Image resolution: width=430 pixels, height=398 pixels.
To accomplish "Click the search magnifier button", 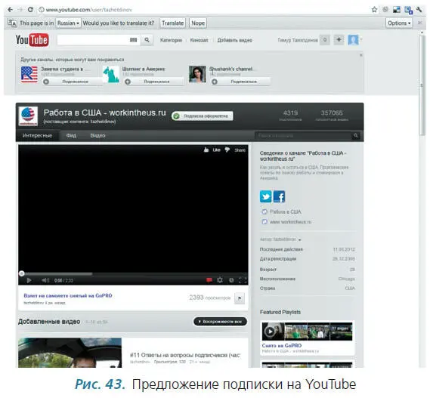I will [147, 40].
